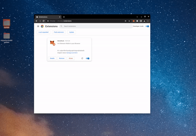
Task: Share this page using the address bar share icon
Action: 126,21
